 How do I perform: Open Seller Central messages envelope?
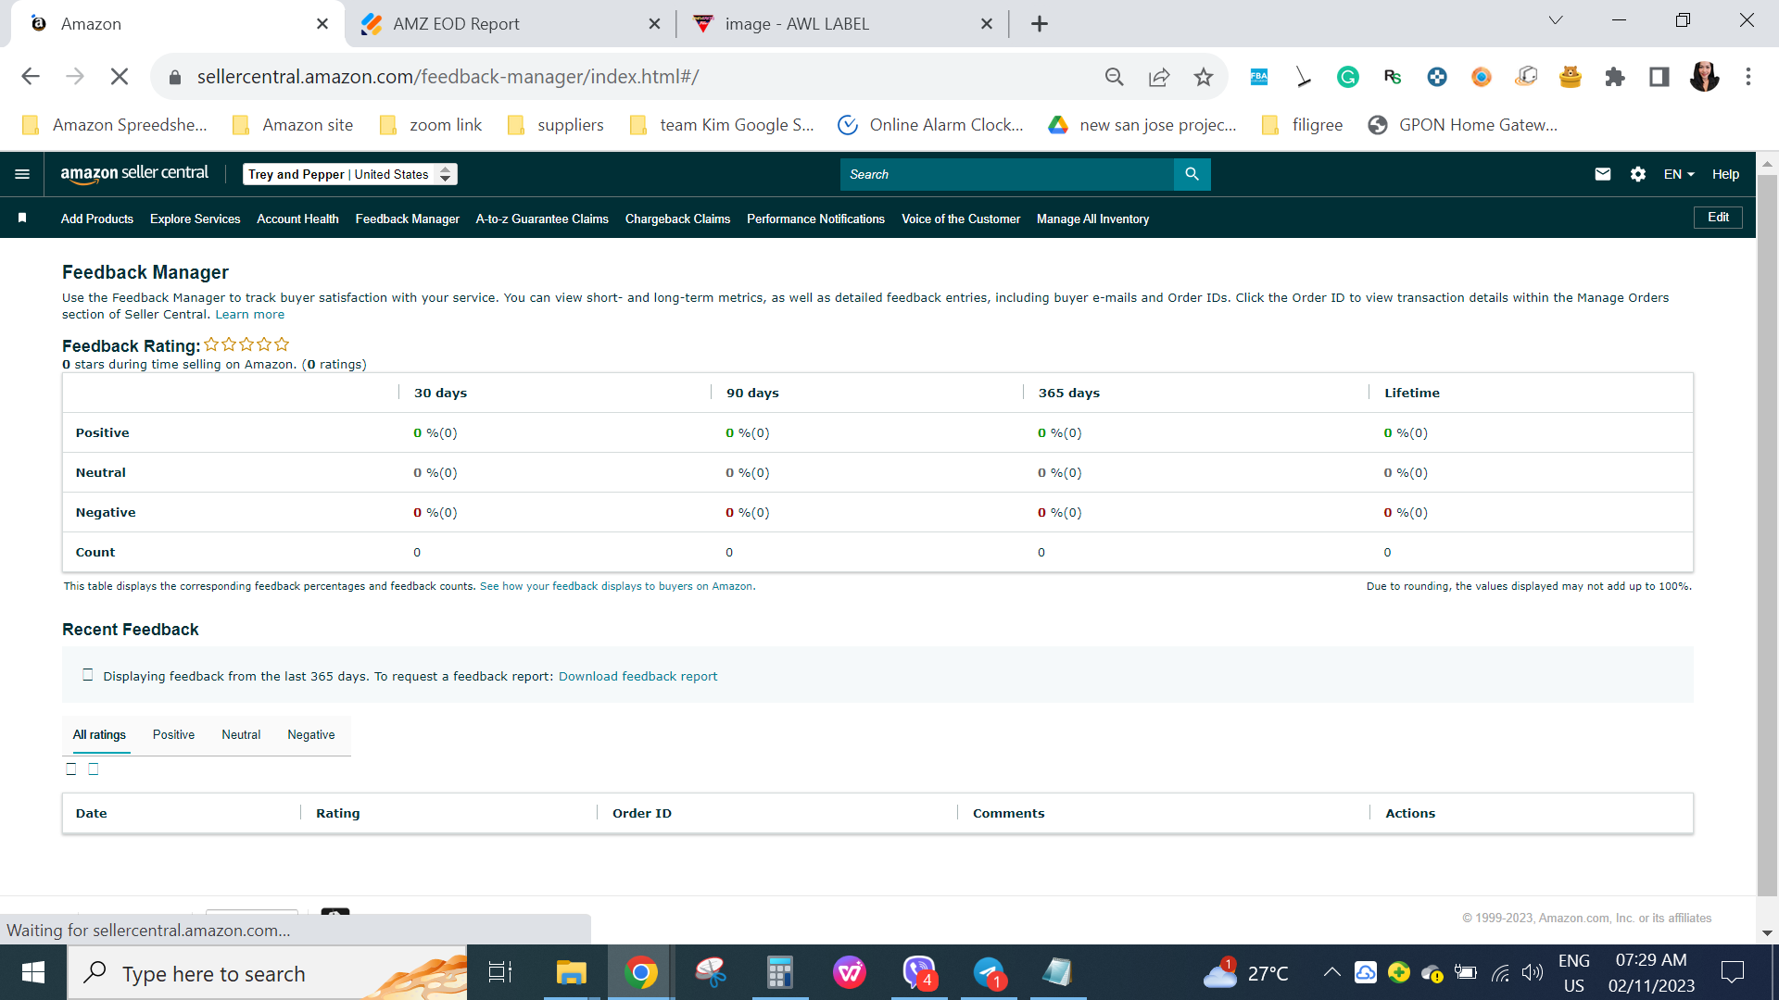click(x=1603, y=174)
